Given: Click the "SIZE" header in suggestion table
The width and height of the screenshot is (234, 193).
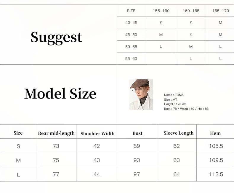Looking at the screenshot, I should click(131, 11).
